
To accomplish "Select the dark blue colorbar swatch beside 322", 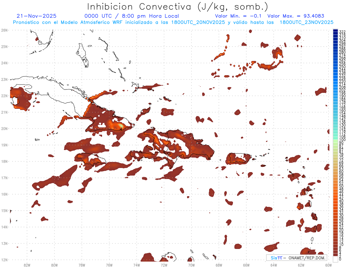I will tap(336, 30).
